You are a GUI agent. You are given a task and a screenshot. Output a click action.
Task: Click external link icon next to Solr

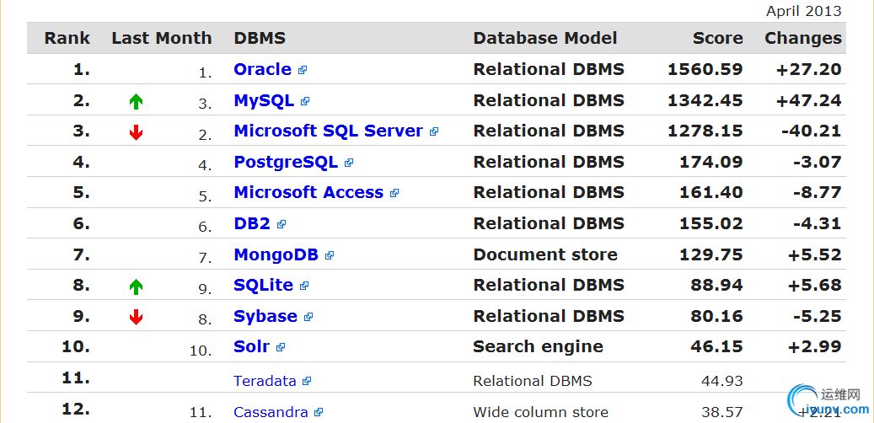pos(281,346)
